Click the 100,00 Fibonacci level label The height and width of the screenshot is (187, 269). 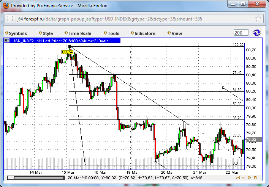(x=238, y=45)
